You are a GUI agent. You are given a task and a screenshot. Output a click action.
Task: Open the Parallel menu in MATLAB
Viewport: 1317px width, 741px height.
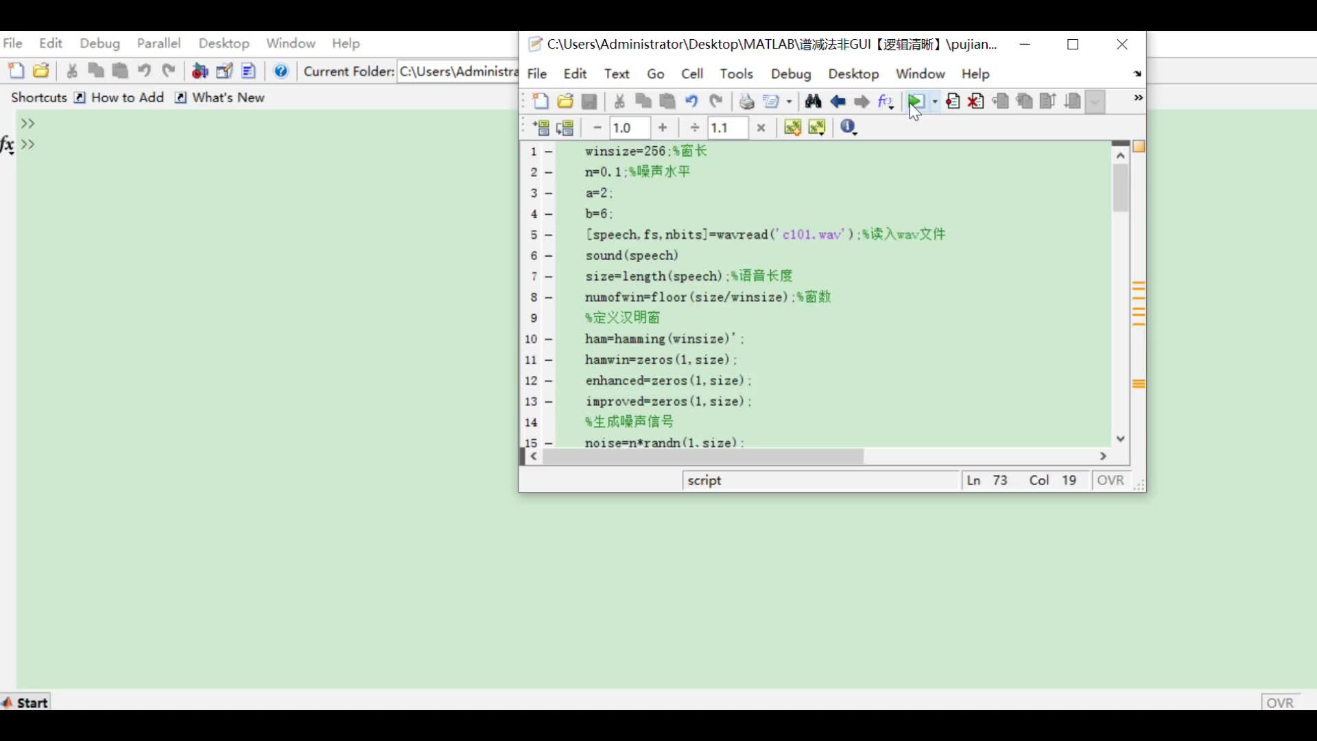pyautogui.click(x=158, y=43)
